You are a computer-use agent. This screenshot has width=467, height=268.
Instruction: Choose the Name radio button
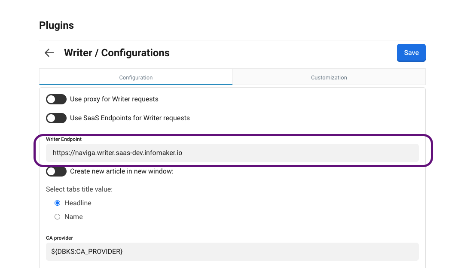[x=58, y=217]
